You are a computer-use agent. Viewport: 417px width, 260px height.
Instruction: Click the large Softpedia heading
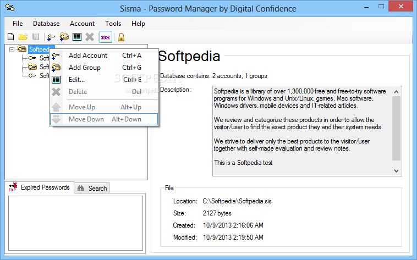pyautogui.click(x=189, y=56)
